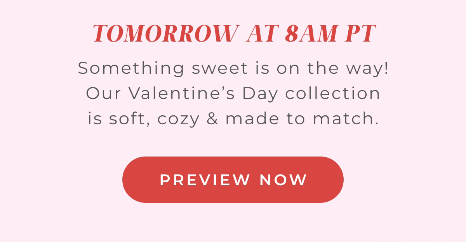Click 'is soft, cozy & made to match.'
Viewport: 466px width, 242px height.
point(233,118)
